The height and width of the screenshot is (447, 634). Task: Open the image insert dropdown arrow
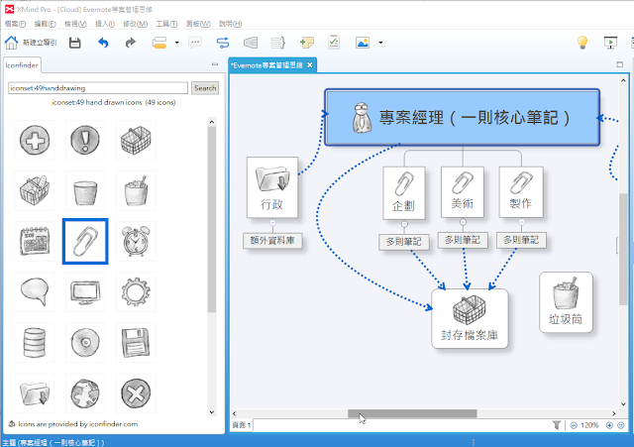point(380,43)
